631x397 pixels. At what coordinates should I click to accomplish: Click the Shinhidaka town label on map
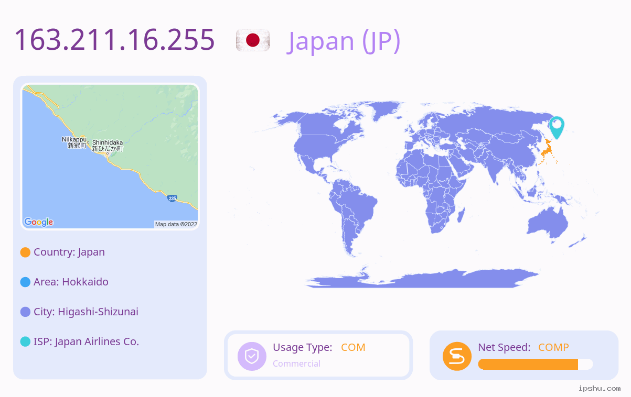click(x=108, y=146)
